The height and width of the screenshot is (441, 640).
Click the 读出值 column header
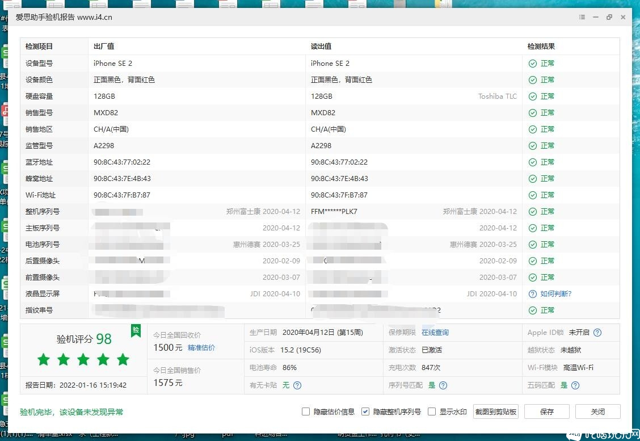pyautogui.click(x=321, y=47)
